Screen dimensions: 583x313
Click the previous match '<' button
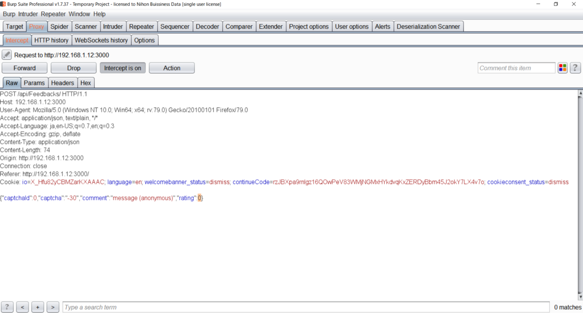[x=22, y=307]
